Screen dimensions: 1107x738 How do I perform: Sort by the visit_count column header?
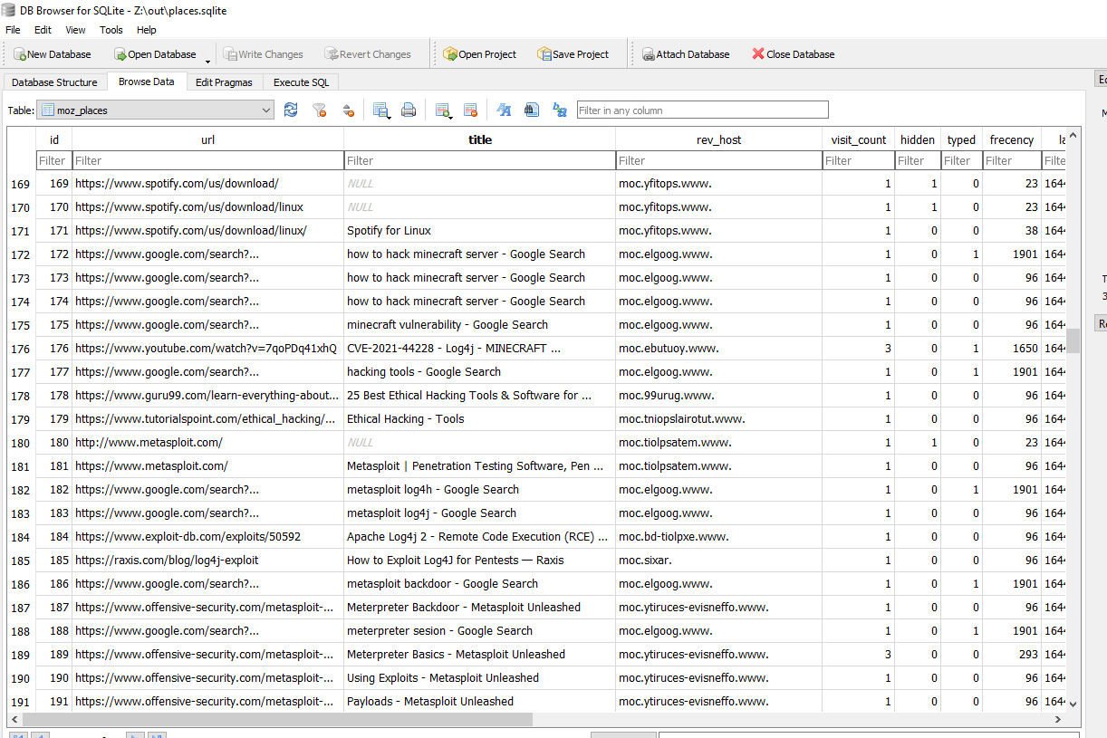[x=858, y=139]
